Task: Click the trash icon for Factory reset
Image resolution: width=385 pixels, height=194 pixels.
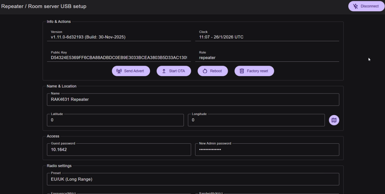Action: pos(242,71)
